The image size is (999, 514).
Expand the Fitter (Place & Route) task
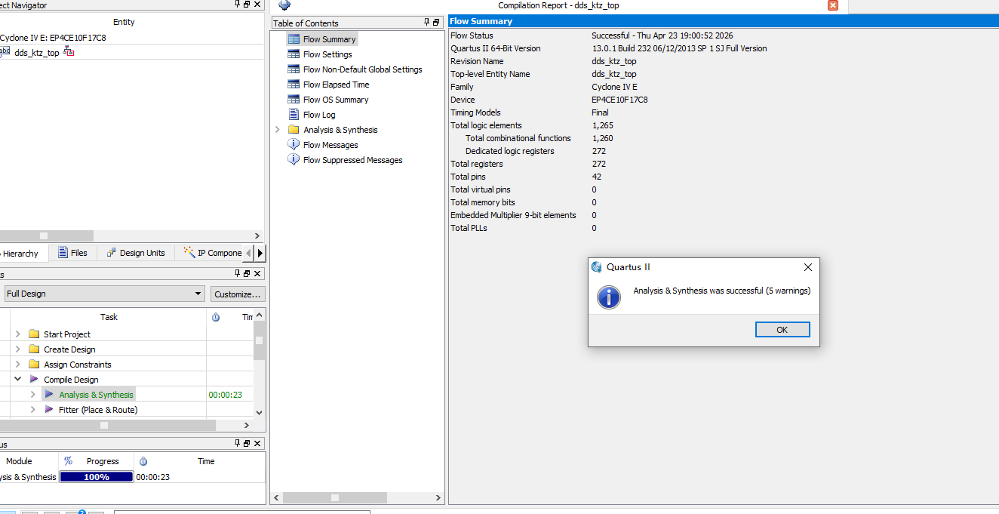pos(33,410)
